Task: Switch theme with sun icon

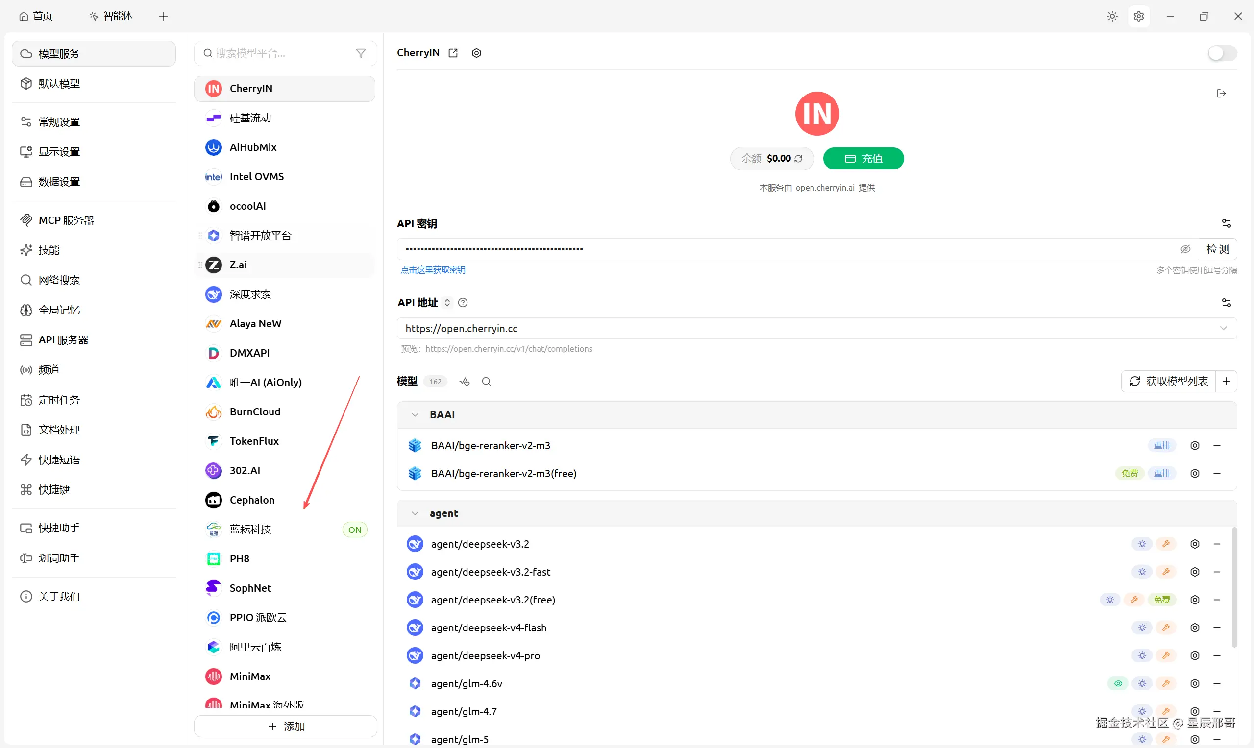Action: [1112, 16]
